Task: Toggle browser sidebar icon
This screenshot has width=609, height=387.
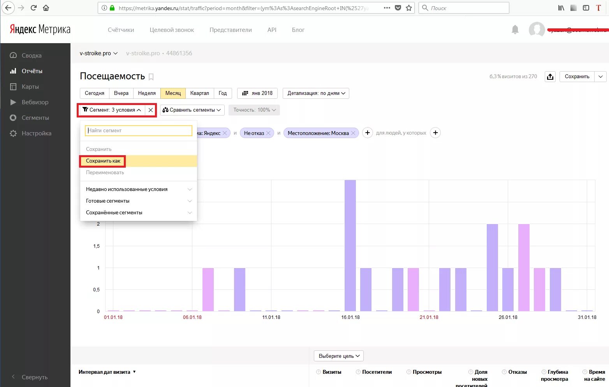Action: (x=586, y=8)
